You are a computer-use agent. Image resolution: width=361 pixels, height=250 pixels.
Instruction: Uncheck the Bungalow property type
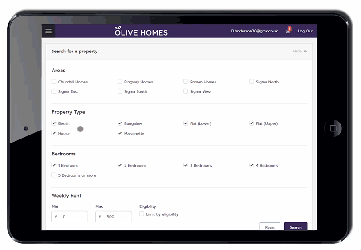120,123
